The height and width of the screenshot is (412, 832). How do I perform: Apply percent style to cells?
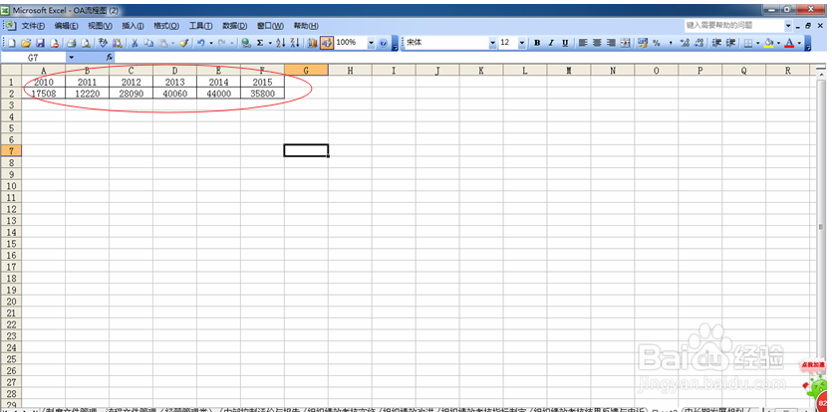click(657, 43)
